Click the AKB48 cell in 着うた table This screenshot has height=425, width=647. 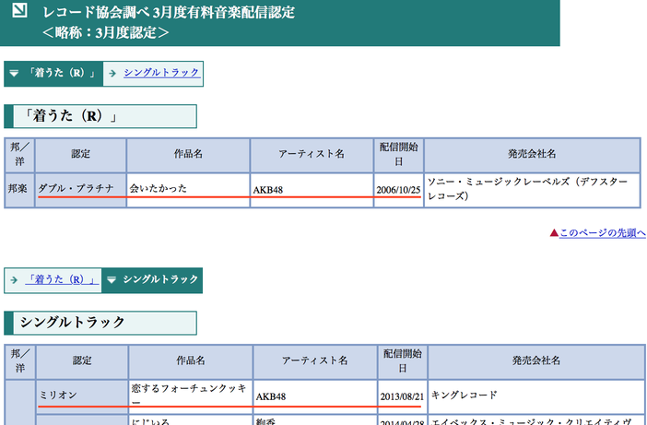coord(312,190)
